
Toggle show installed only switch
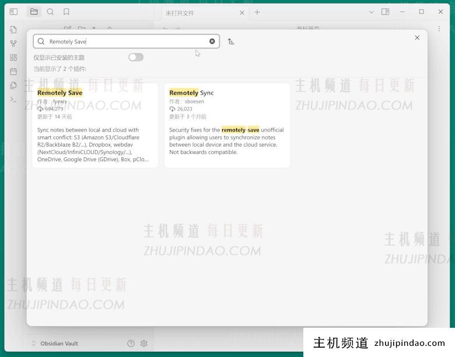tap(136, 57)
